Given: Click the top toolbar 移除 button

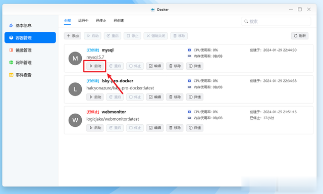Looking at the screenshot, I should pos(179,36).
